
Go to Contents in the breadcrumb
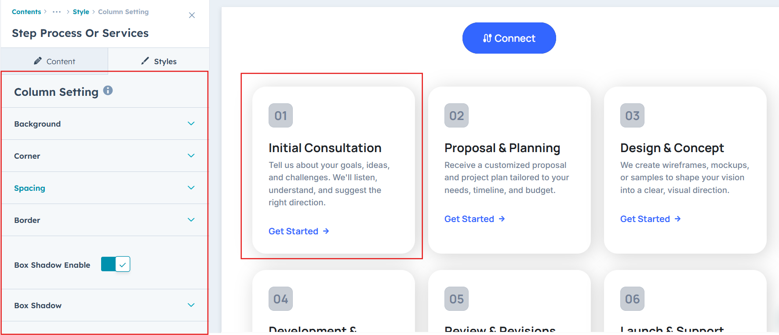coord(26,12)
